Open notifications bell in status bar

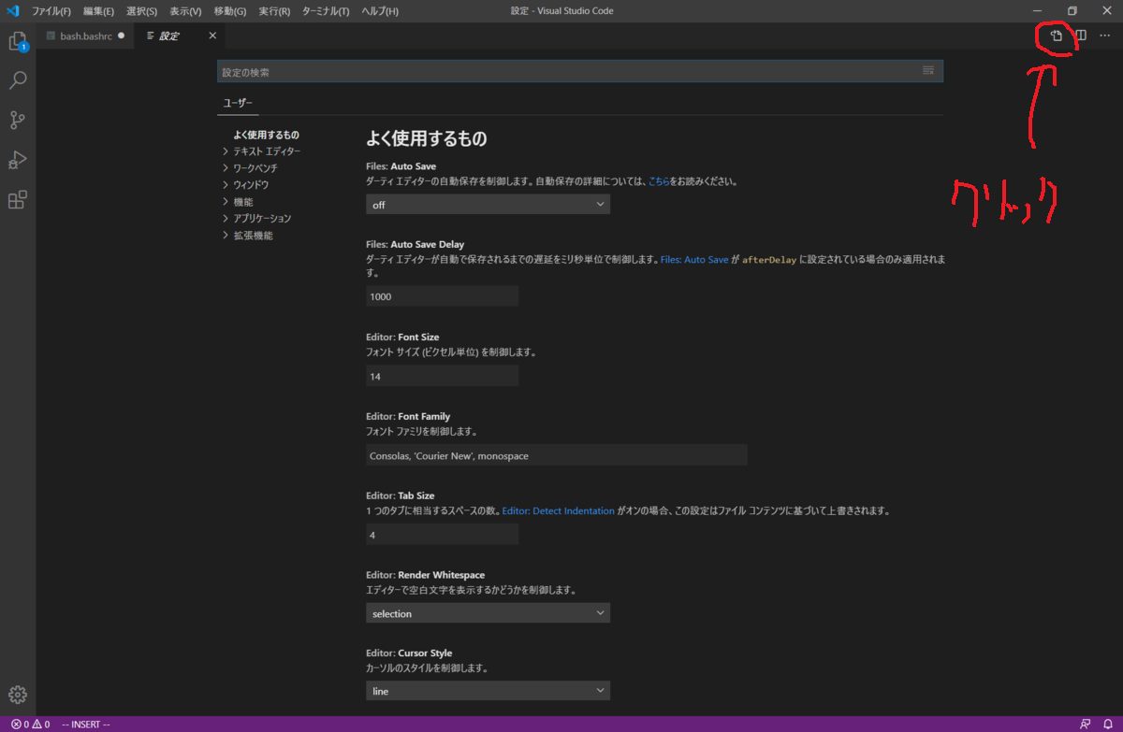click(x=1107, y=725)
